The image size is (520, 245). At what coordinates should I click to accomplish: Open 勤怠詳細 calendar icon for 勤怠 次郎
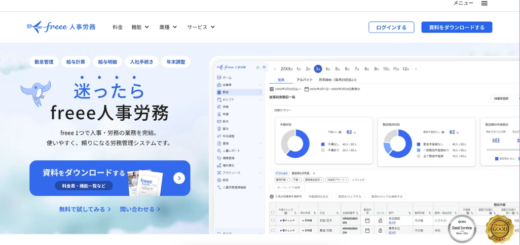click(367, 230)
